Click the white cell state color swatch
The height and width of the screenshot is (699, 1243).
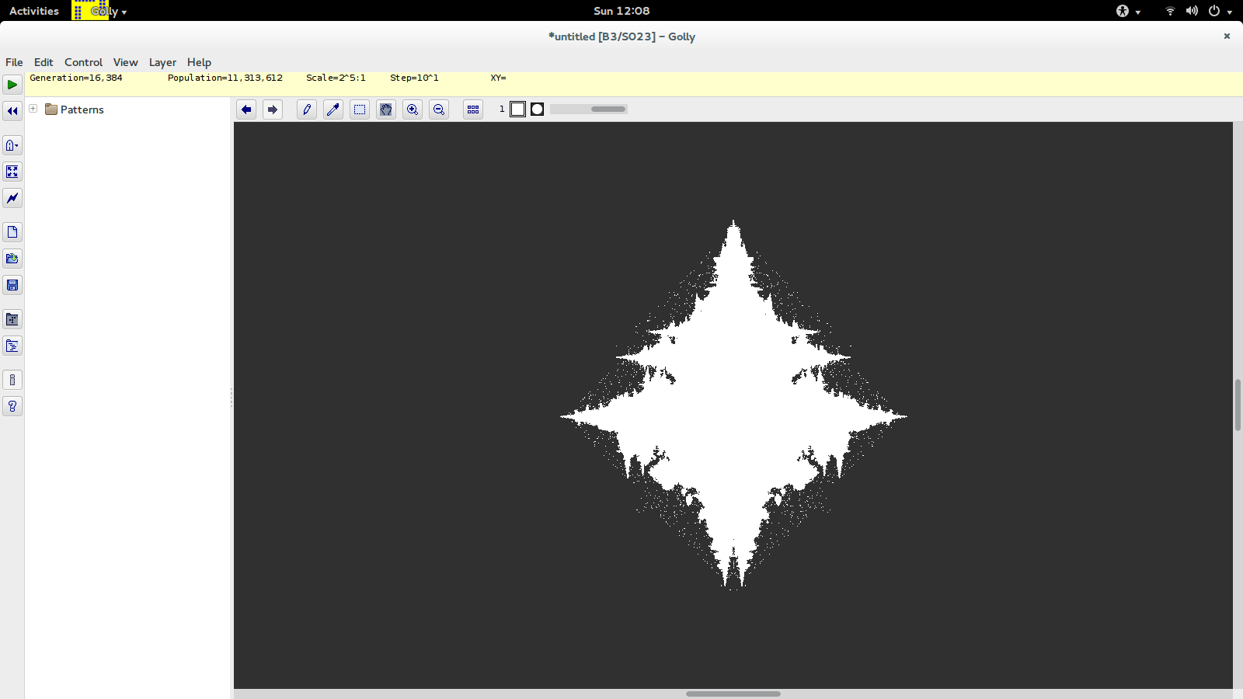pos(518,110)
